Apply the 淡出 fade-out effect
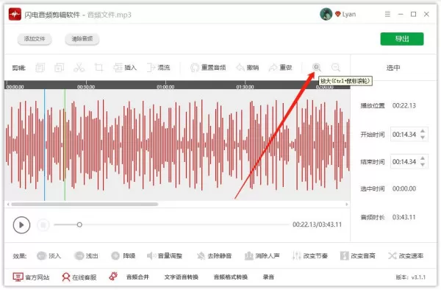Viewport: 441px width, 290px height. pyautogui.click(x=86, y=256)
